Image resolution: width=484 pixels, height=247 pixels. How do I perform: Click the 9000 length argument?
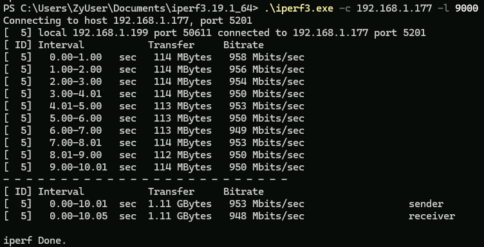[467, 8]
